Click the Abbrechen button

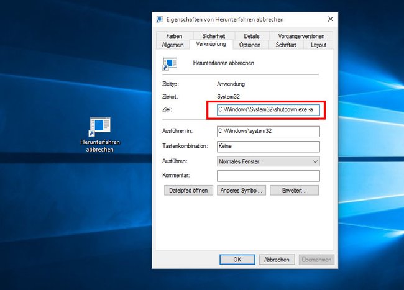277,260
